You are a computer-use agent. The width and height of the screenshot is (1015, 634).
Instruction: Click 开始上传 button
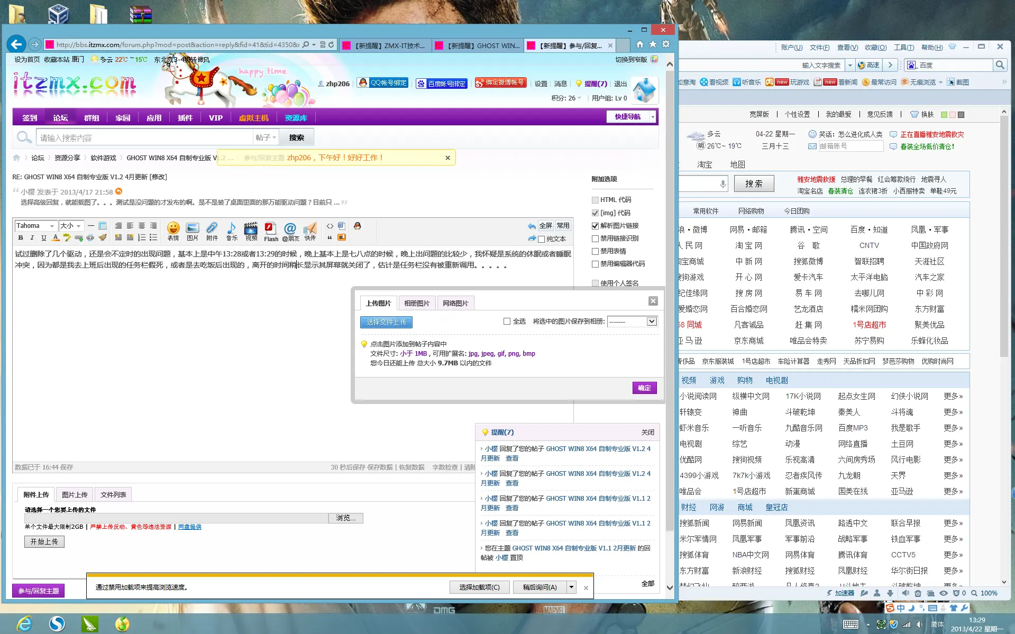coord(44,541)
